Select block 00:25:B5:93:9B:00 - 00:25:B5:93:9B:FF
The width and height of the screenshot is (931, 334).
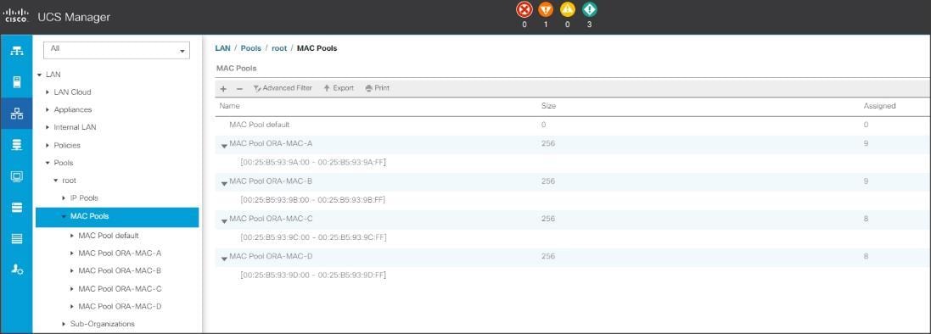[x=313, y=200]
